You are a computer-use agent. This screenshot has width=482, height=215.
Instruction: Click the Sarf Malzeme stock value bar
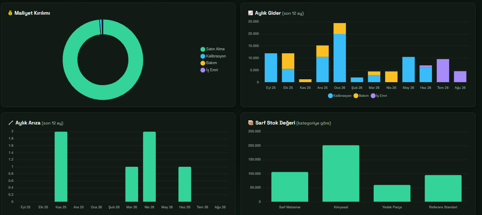pyautogui.click(x=290, y=187)
